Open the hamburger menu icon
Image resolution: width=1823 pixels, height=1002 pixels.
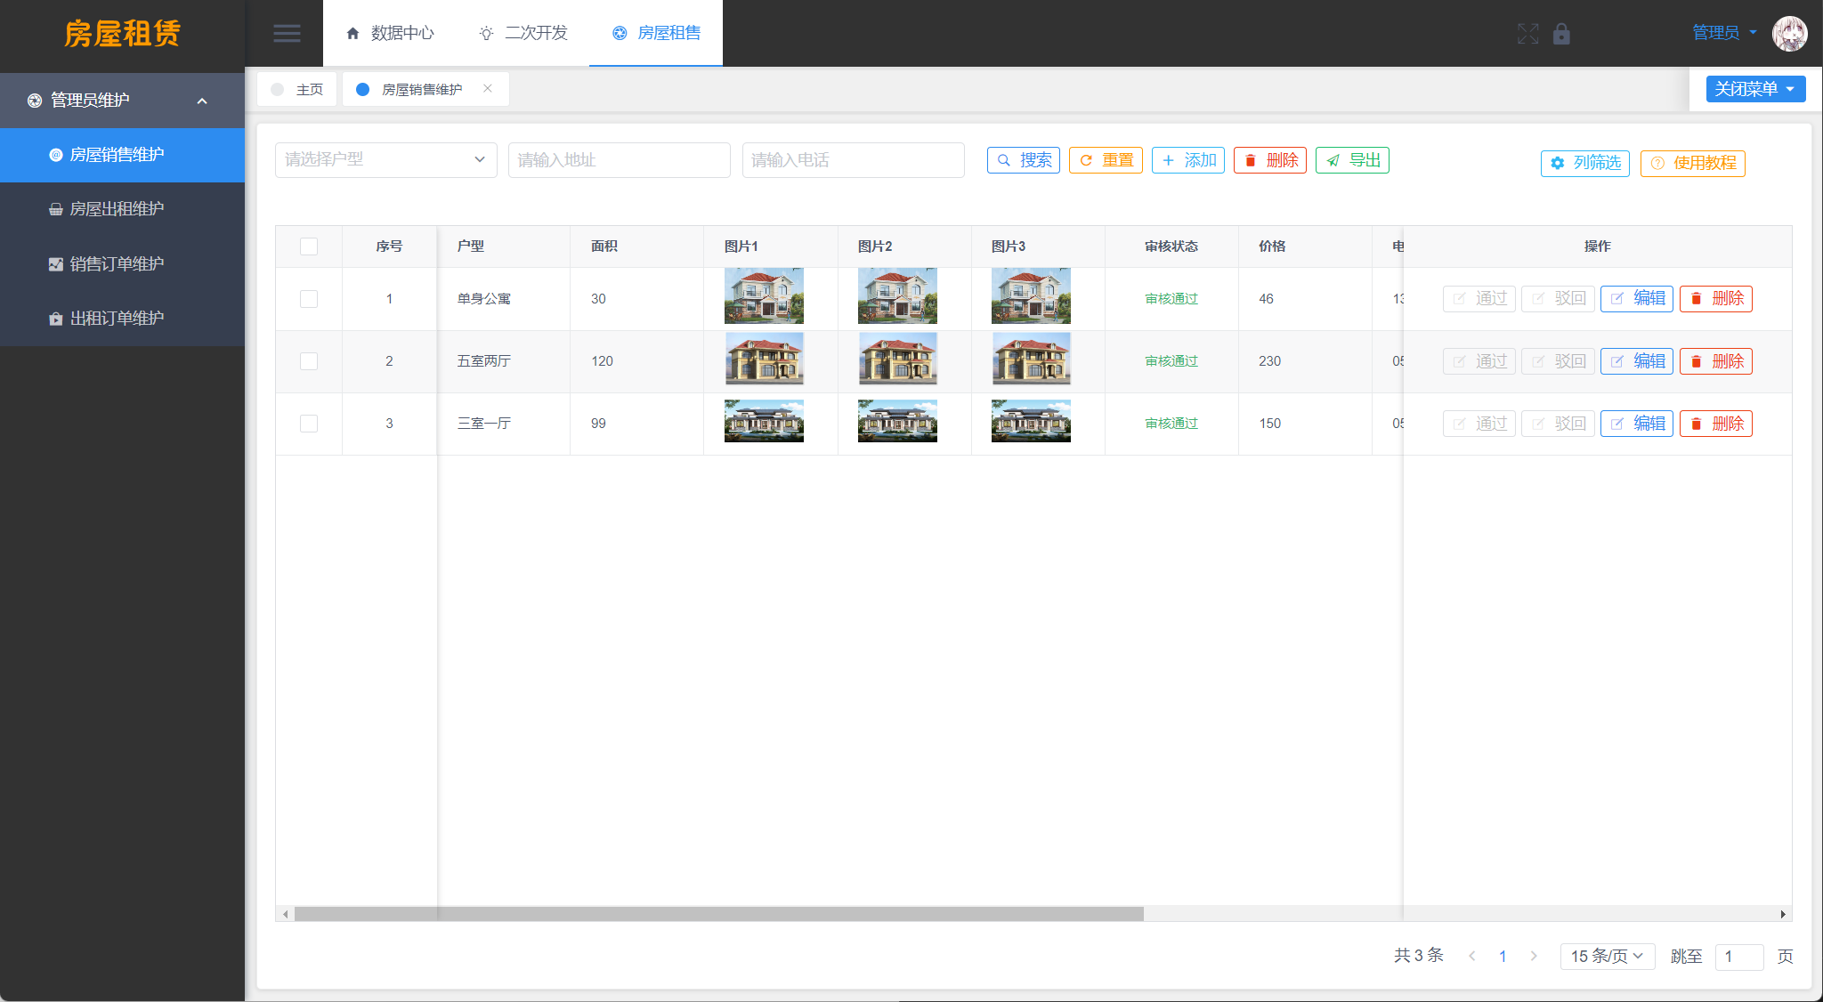[287, 33]
